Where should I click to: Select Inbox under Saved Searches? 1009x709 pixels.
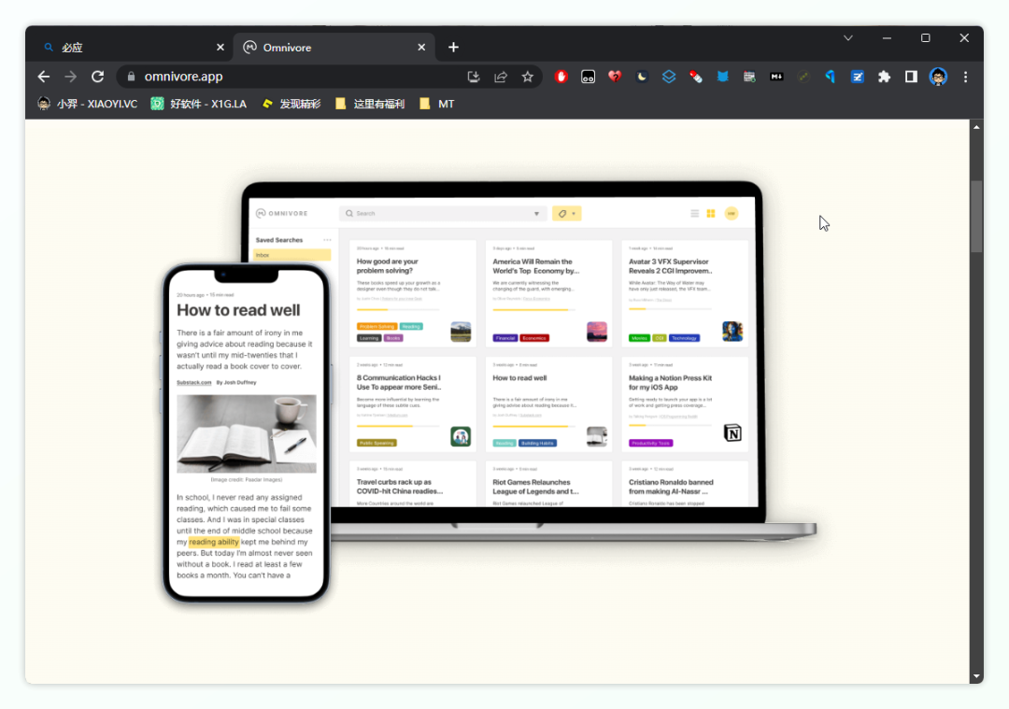[x=292, y=255]
